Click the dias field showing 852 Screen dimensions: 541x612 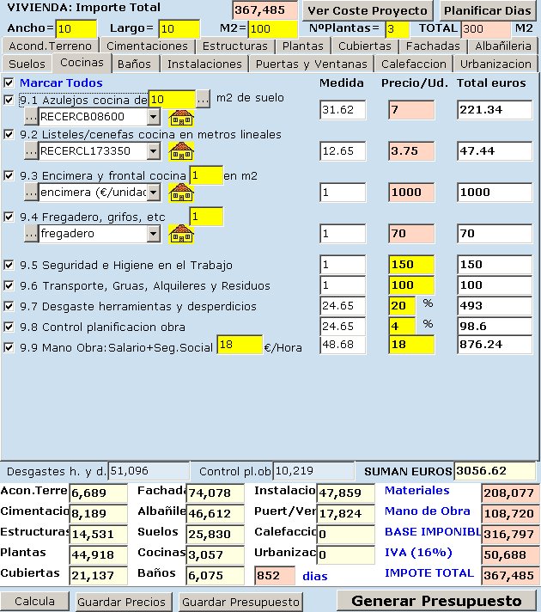[x=275, y=576]
